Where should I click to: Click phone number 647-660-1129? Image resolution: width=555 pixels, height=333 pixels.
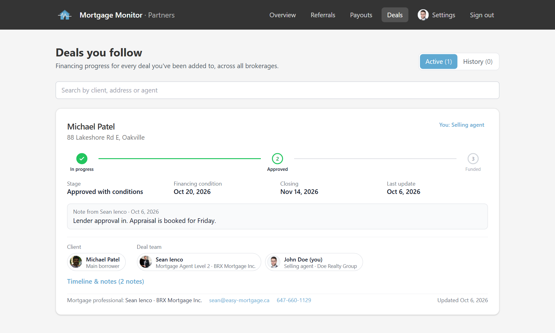[x=294, y=300]
